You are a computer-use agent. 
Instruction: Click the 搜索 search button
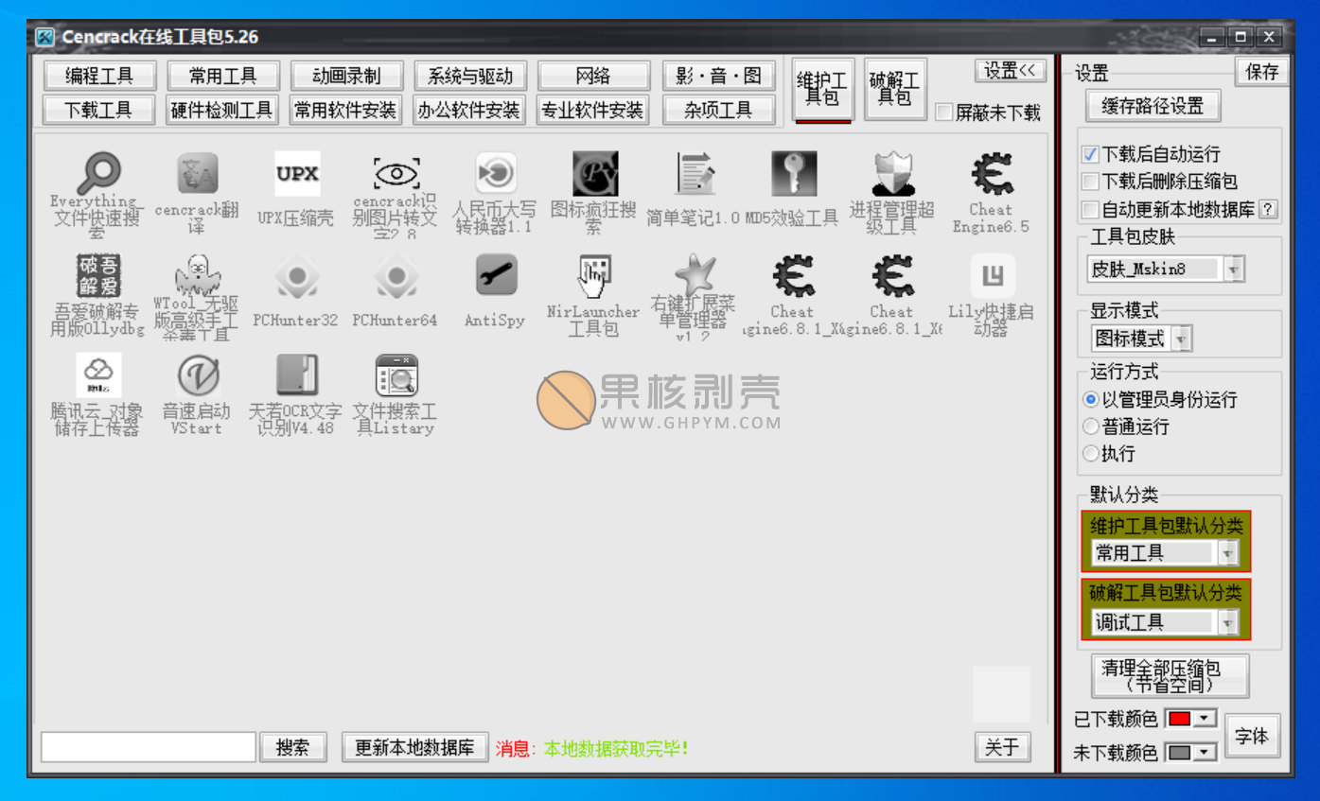(x=293, y=747)
